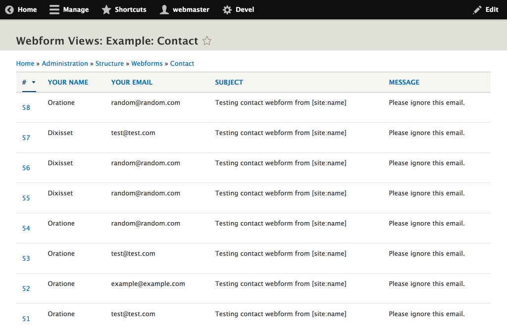Screen dimensions: 507x332
Task: Sort by Subject column header
Action: (x=229, y=83)
